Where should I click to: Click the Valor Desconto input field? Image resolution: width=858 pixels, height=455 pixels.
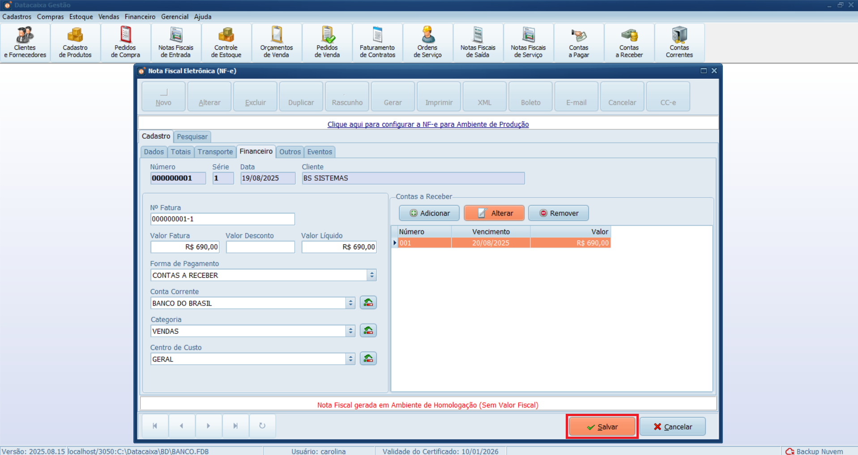pyautogui.click(x=260, y=247)
